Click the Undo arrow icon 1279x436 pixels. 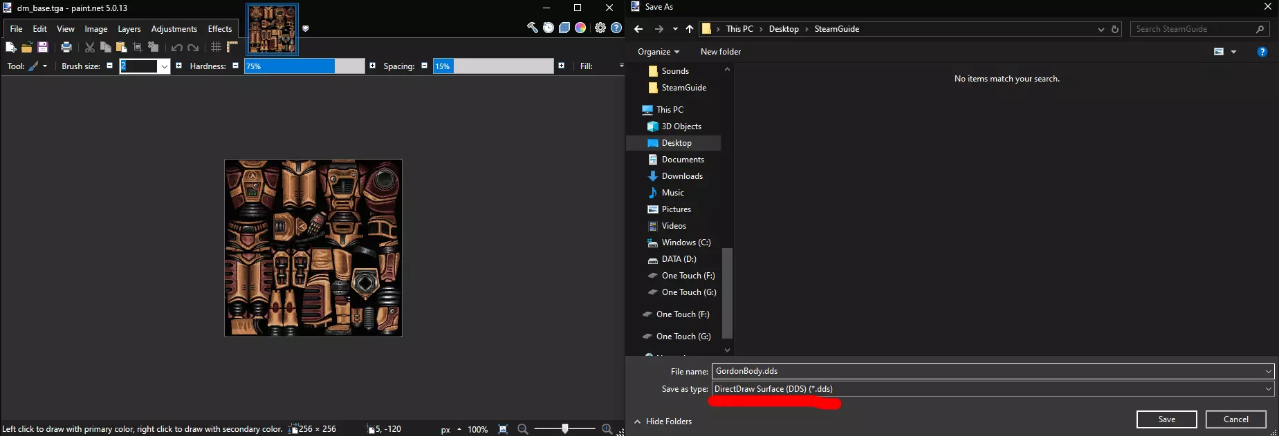pos(177,47)
